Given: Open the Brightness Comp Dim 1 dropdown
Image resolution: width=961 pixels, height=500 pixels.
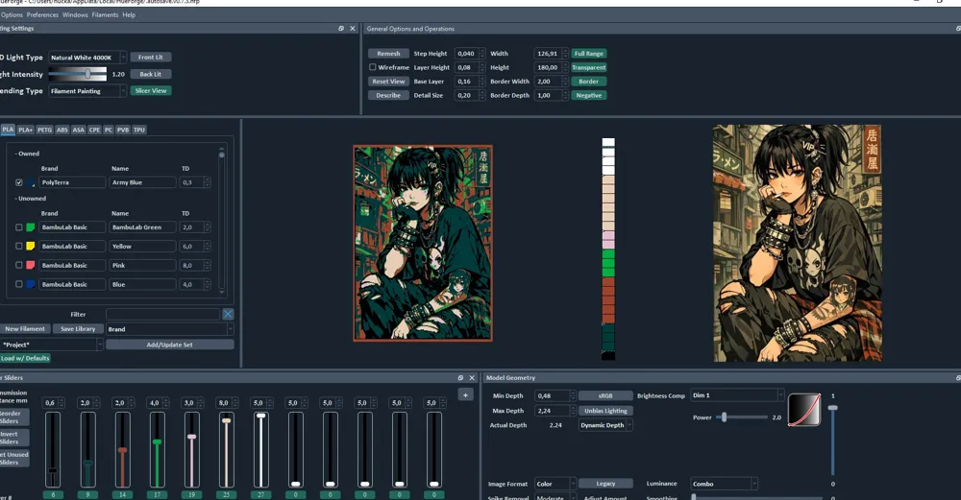Looking at the screenshot, I should [737, 395].
